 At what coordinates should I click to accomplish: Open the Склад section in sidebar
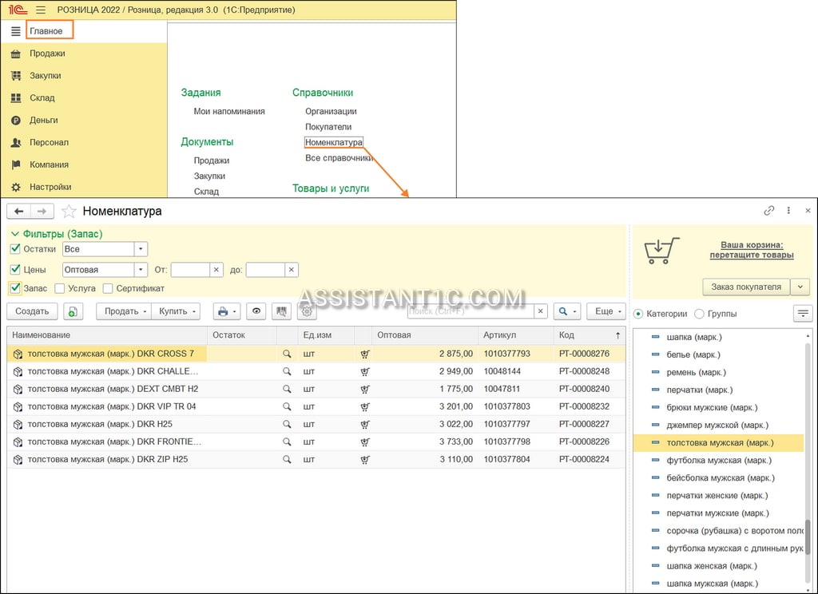point(42,98)
